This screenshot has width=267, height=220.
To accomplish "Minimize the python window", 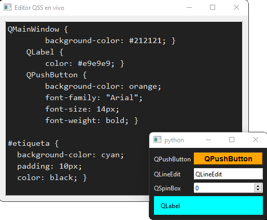I will pos(208,140).
